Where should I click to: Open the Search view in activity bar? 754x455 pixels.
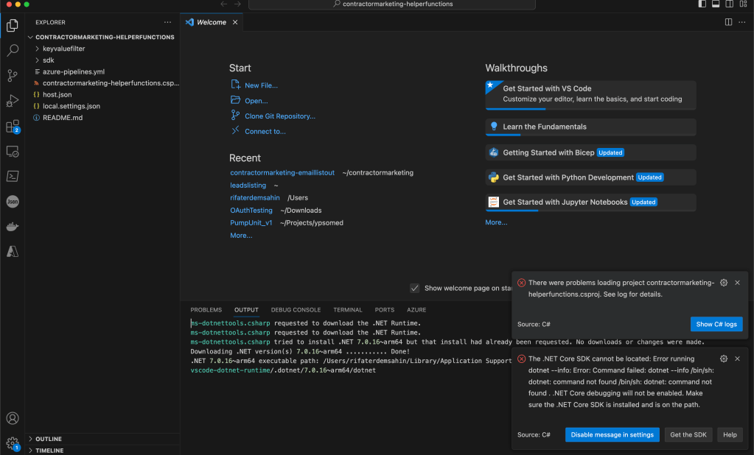click(x=13, y=51)
